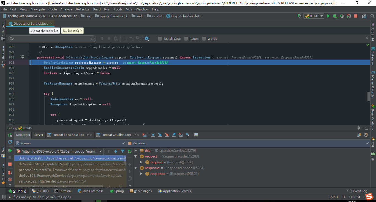Viewport: 376px width, 202px height.
Task: Open the Navigate menu
Action: 37,9
